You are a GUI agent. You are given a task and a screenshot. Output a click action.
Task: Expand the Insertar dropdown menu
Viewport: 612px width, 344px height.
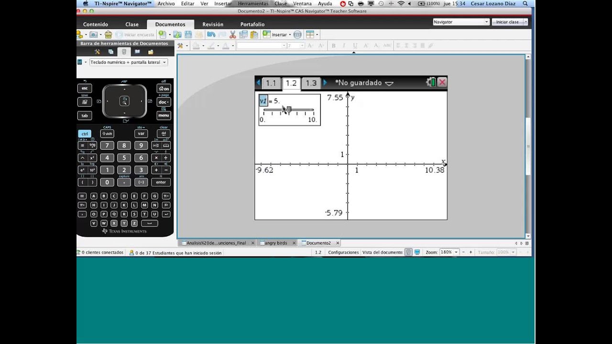[x=289, y=35]
